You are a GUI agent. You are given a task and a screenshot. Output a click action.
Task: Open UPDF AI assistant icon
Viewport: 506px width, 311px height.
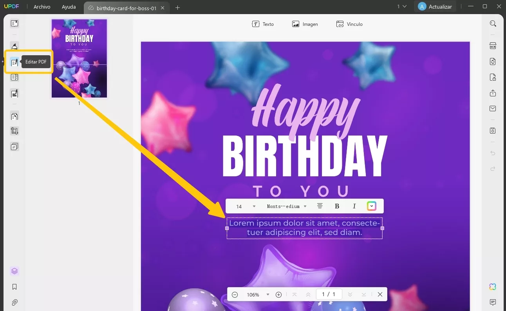click(493, 287)
